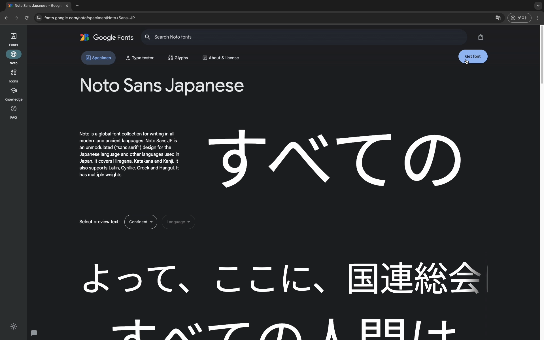Click the translate page icon in address bar
Screen dimensions: 544x340
click(498, 18)
